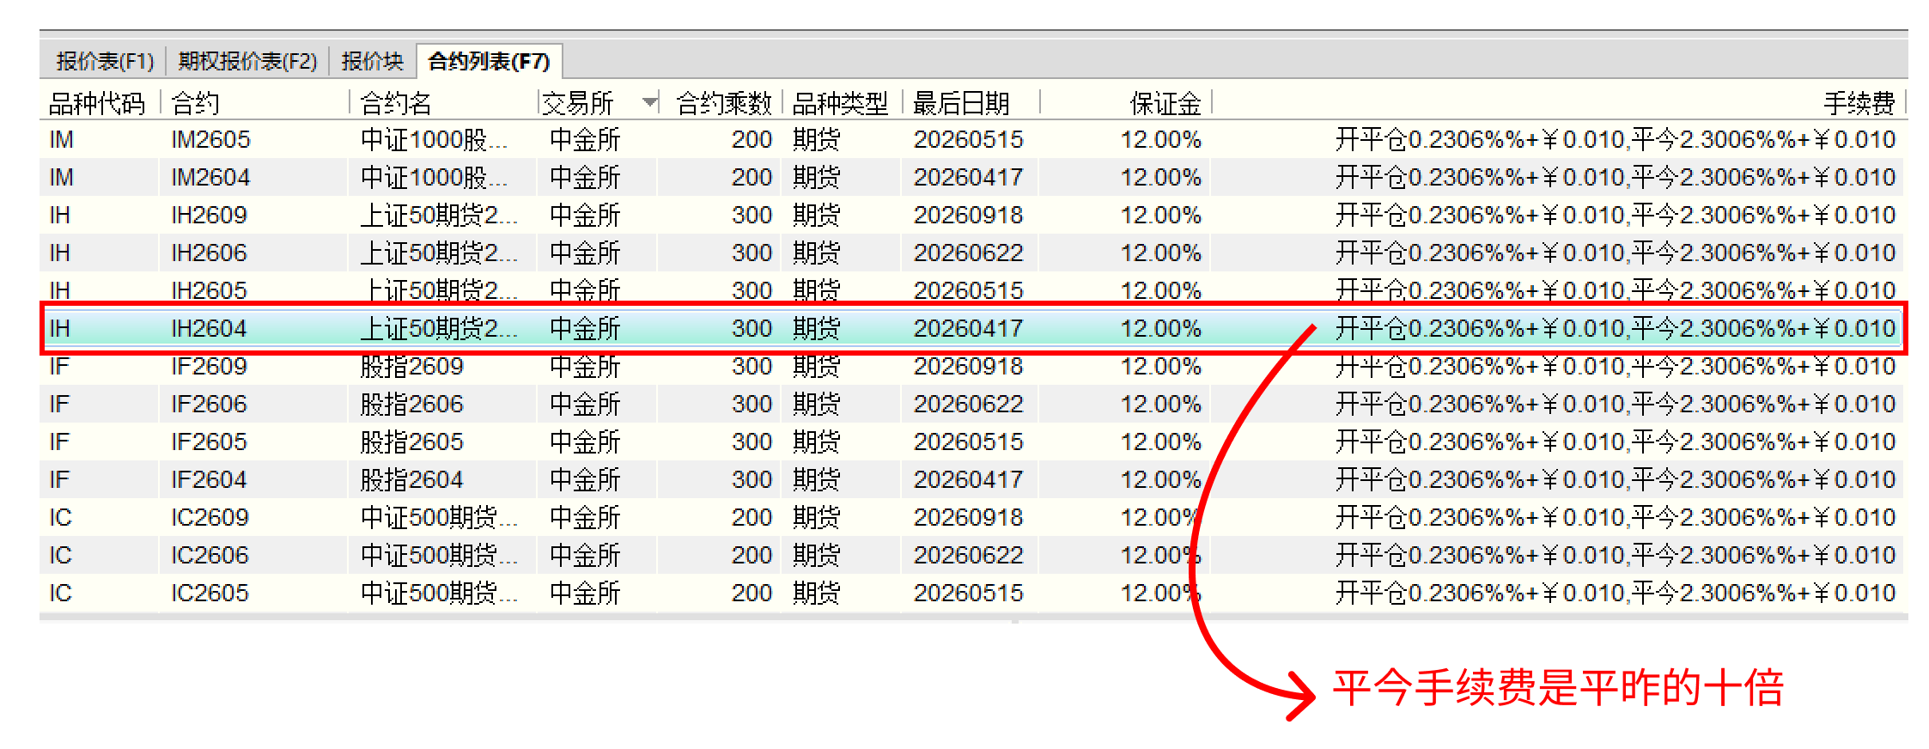Viewport: 1929px width, 749px height.
Task: Select the IM2605 contract row
Action: tap(210, 140)
